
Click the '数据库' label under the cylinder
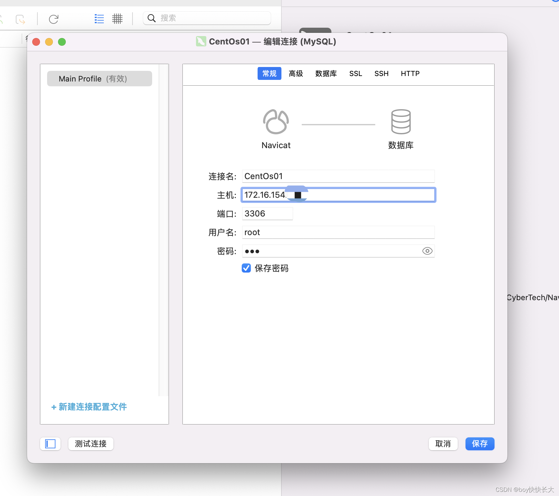click(x=401, y=145)
